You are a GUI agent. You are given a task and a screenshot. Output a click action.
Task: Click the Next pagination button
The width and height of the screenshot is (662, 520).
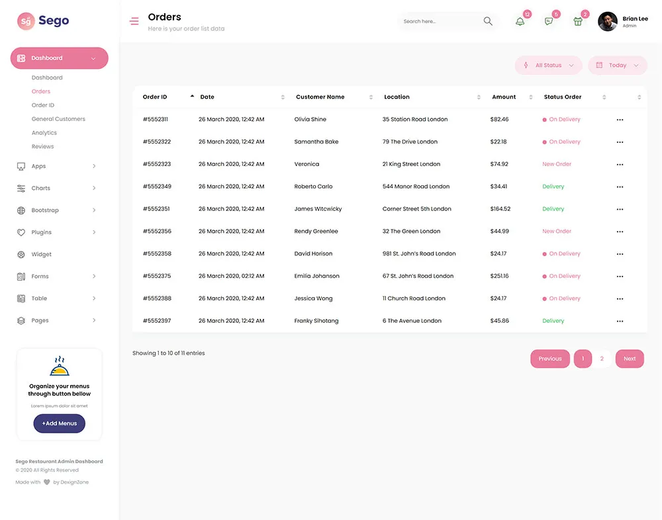(x=630, y=359)
